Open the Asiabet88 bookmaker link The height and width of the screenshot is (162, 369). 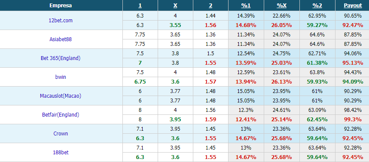pyautogui.click(x=61, y=39)
